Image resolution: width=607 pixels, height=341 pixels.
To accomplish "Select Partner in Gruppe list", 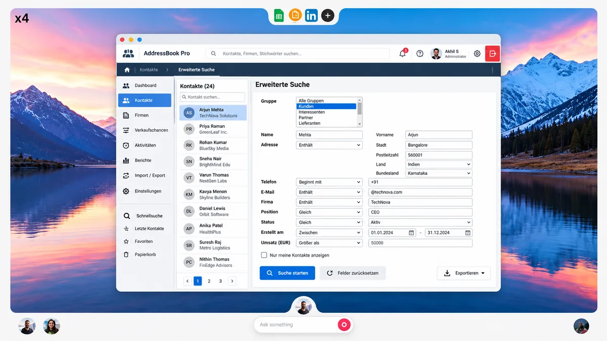I will 327,118.
